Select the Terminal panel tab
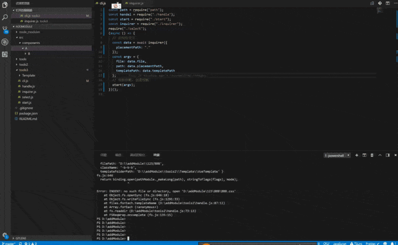Screen dimensions: 398x245 (157, 155)
